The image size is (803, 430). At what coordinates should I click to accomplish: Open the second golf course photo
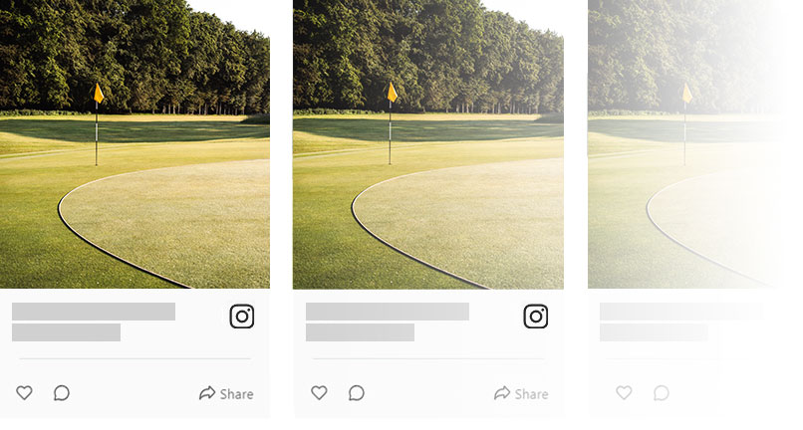(428, 144)
